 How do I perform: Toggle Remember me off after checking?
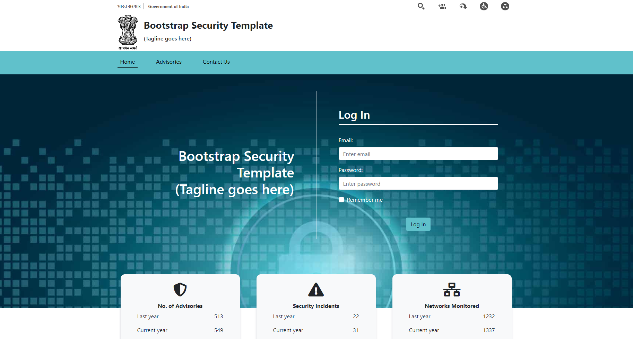tap(341, 200)
